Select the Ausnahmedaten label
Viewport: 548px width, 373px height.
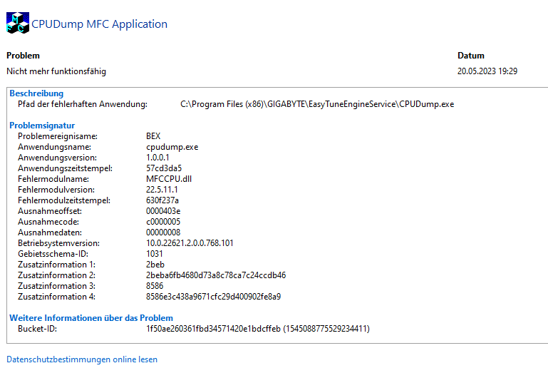tap(50, 233)
